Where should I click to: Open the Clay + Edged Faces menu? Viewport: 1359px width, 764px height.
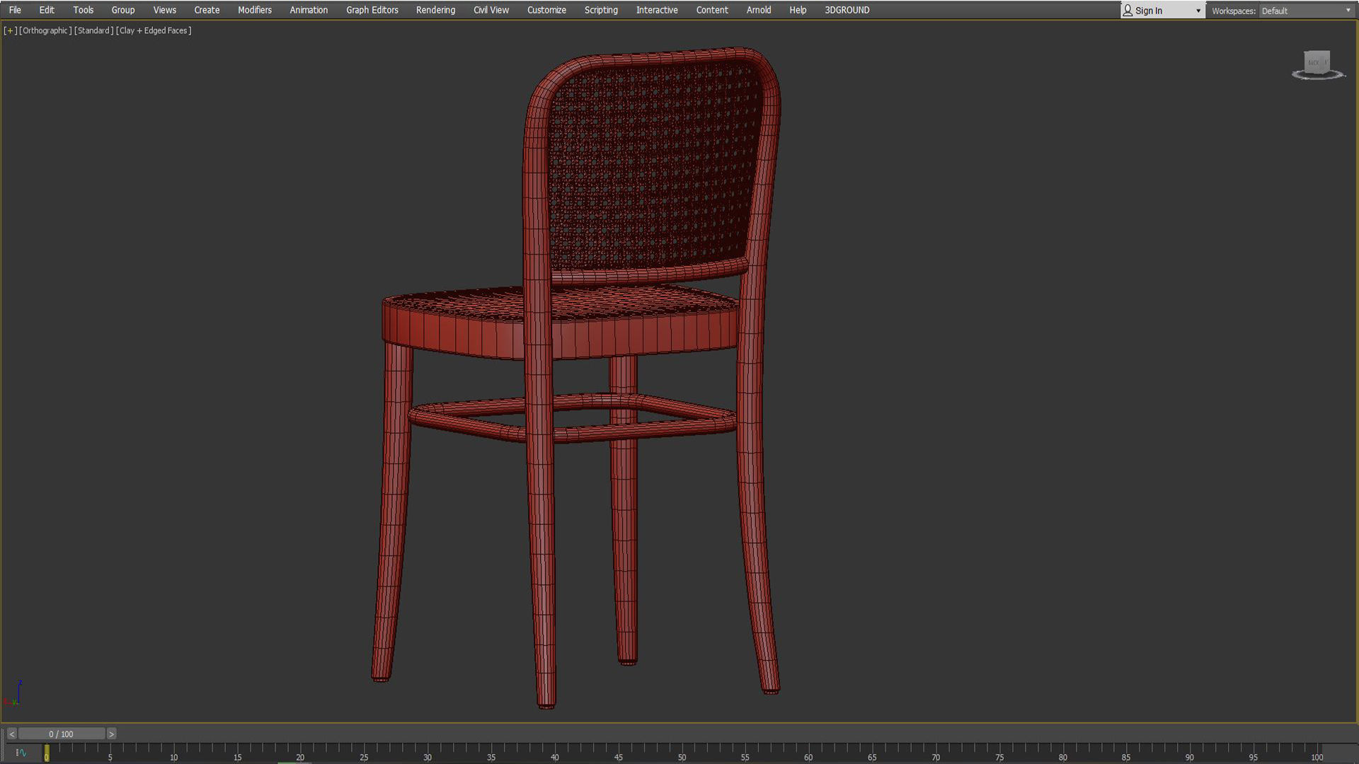click(154, 30)
